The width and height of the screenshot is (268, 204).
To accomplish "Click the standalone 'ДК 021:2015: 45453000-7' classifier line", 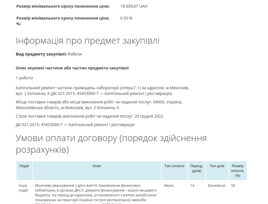I will click(75, 125).
